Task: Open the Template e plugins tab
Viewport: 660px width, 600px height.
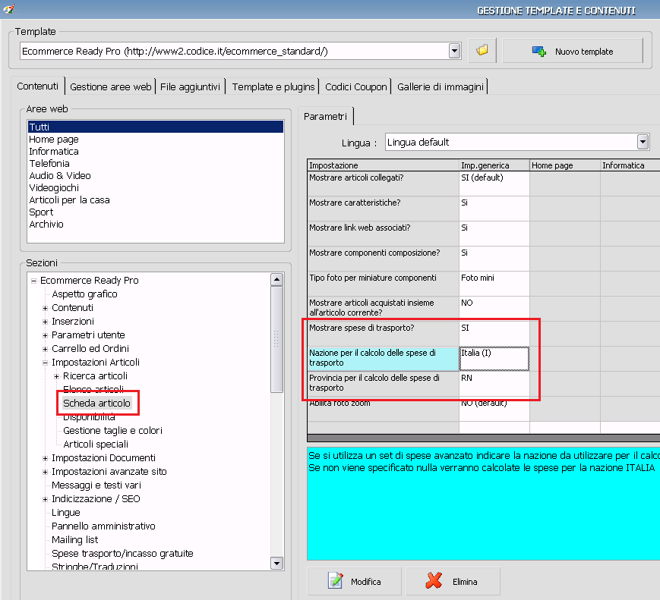Action: coord(273,86)
